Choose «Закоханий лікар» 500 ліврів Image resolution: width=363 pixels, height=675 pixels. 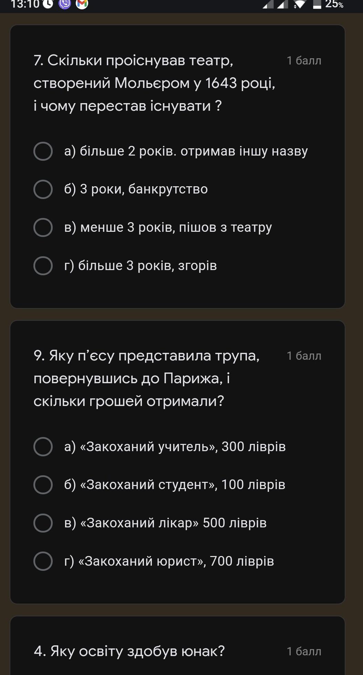(150, 523)
